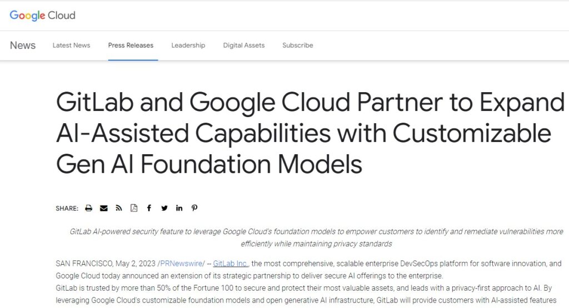This screenshot has width=569, height=308.
Task: Click the italic subtitle about security feature
Action: coord(316,238)
